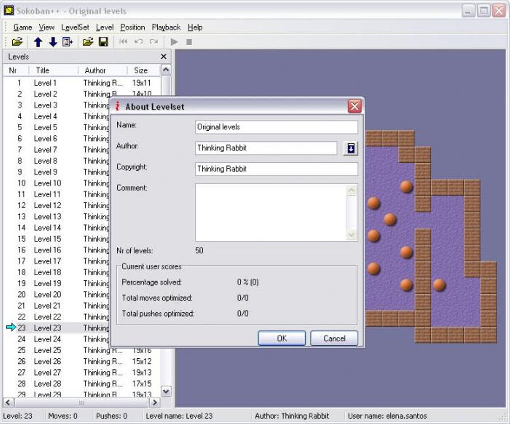Screen dimensions: 510x424
Task: Click into the Author text field
Action: tap(266, 148)
